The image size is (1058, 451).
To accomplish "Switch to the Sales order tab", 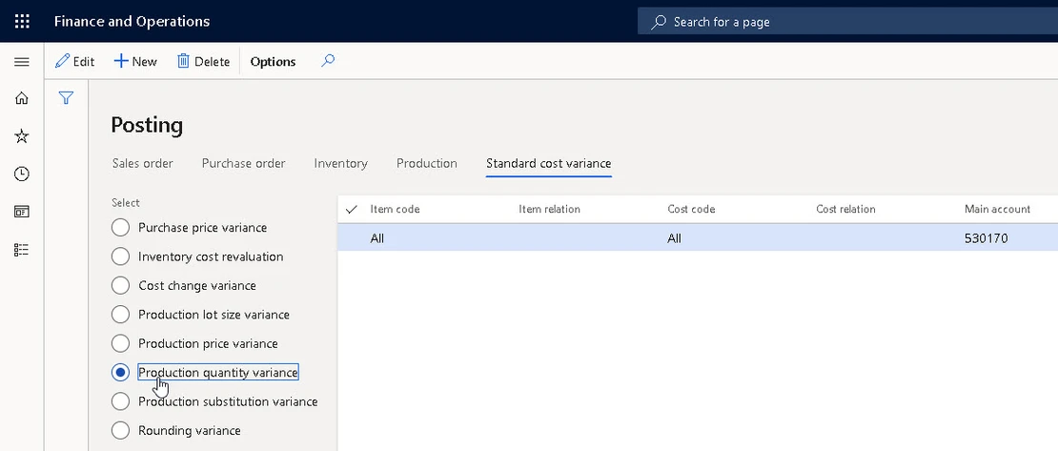I will (142, 163).
